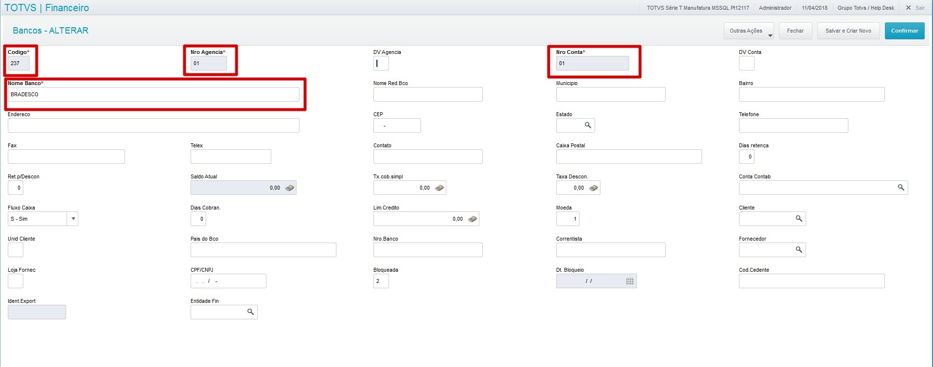The height and width of the screenshot is (367, 933).
Task: Click the Fechar button
Action: click(795, 31)
